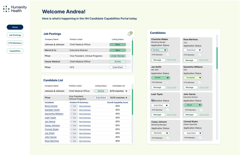
Task: Toggle HTN Member check for John Garcia card
Action: click(201, 110)
